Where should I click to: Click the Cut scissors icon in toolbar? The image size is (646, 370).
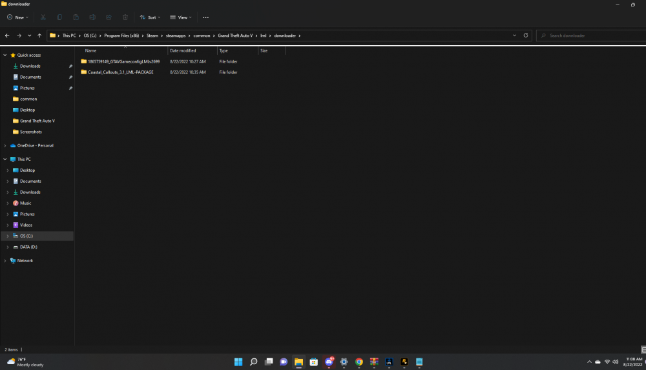point(43,17)
